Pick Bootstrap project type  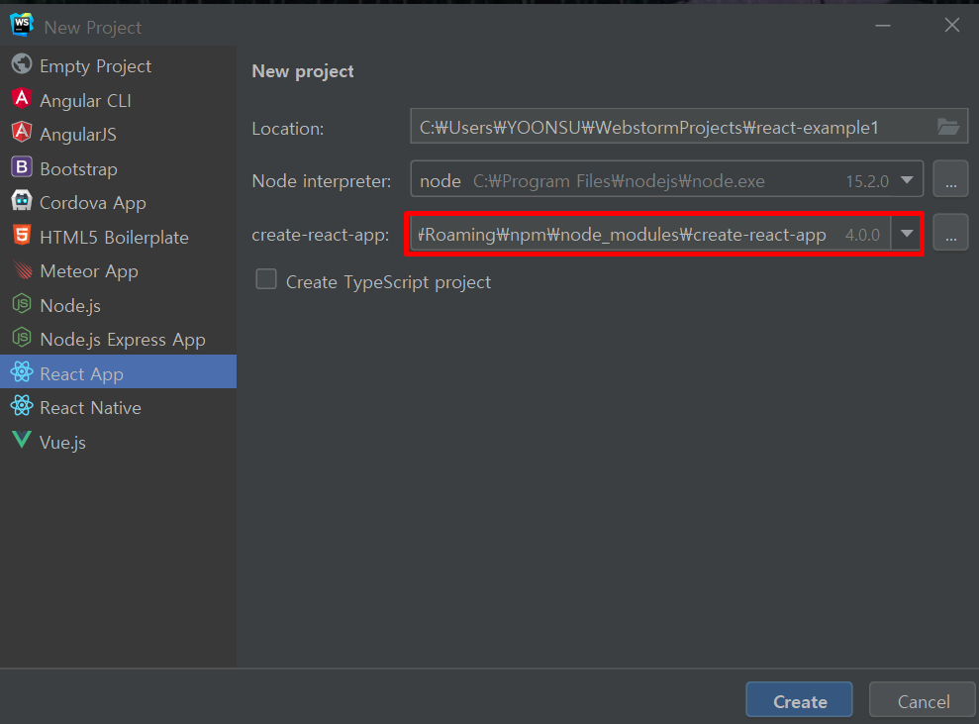coord(118,168)
